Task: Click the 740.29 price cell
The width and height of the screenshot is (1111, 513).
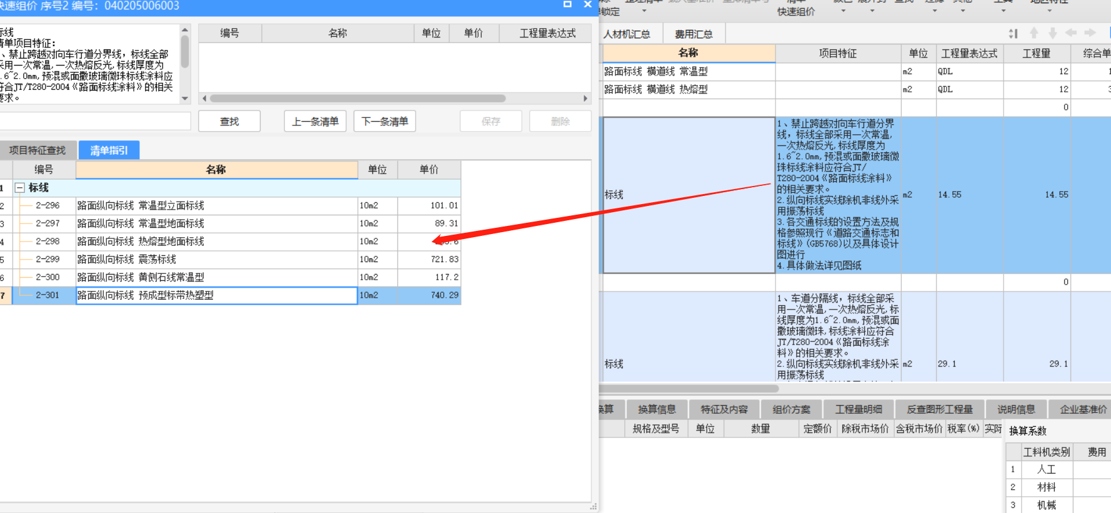Action: point(429,295)
